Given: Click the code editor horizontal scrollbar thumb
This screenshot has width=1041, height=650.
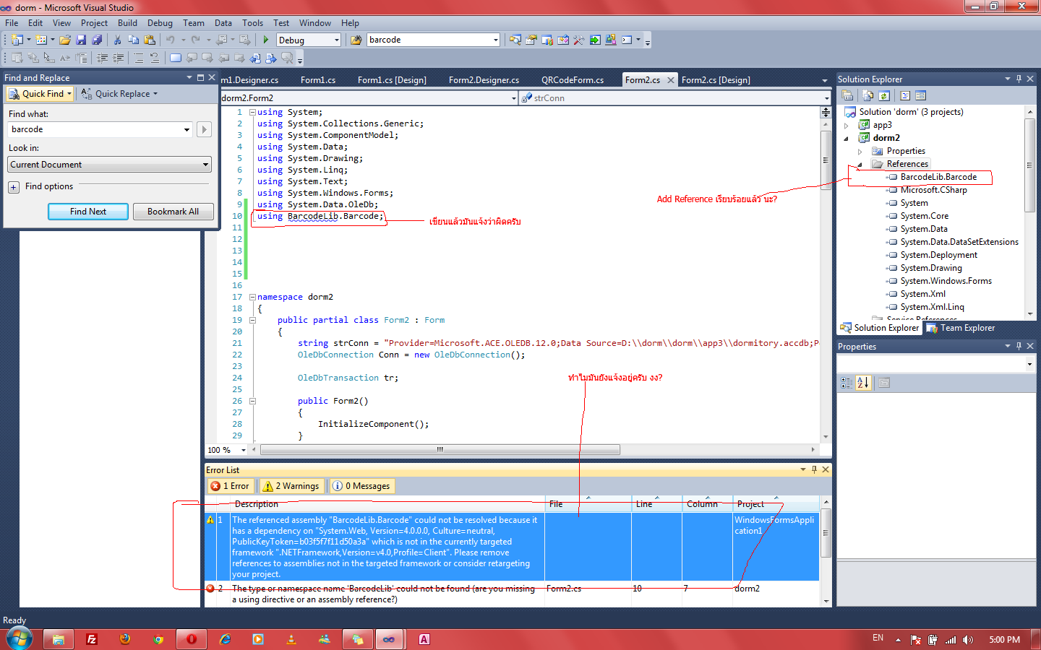Looking at the screenshot, I should click(440, 449).
